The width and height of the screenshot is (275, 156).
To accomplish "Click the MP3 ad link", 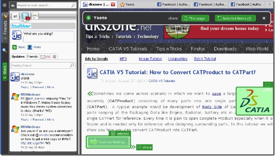I will click(x=123, y=59).
